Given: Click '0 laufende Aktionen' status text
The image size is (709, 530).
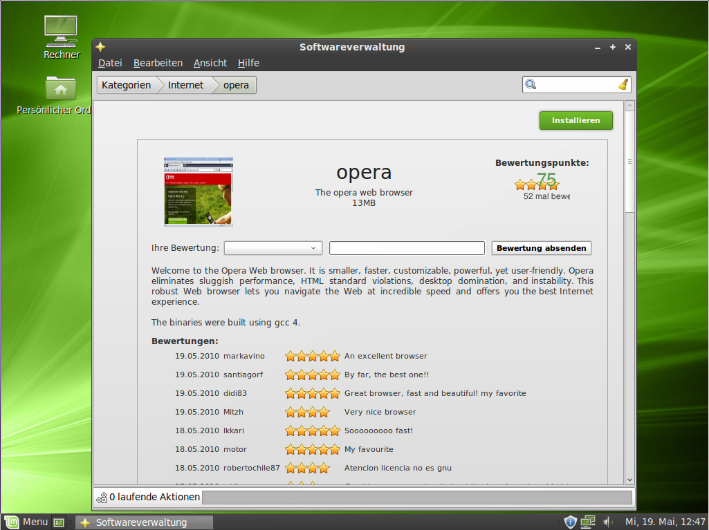Looking at the screenshot, I should point(155,497).
